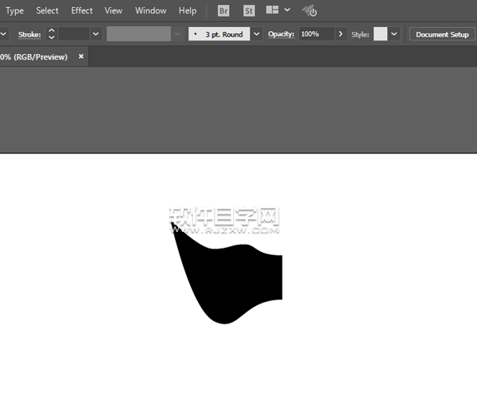477x402 pixels.
Task: Click the Stroke label link
Action: click(x=29, y=34)
